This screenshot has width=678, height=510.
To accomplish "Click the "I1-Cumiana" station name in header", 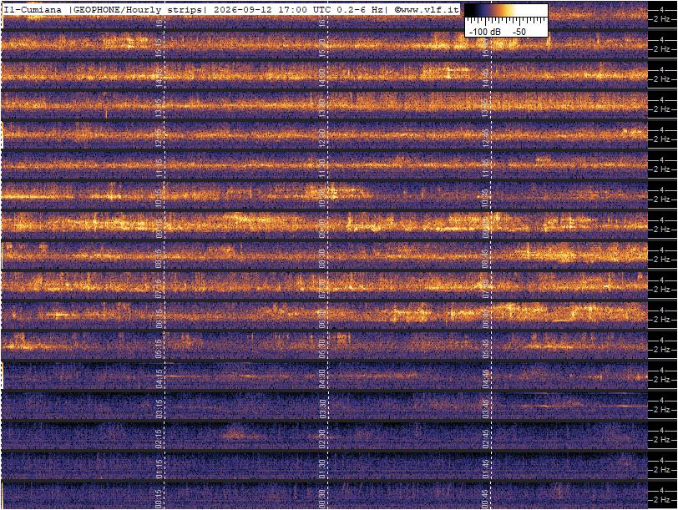I will pos(33,10).
